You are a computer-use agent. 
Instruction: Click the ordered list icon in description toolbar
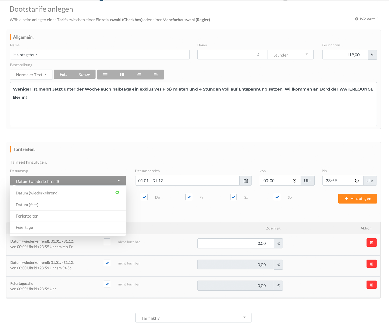point(122,75)
